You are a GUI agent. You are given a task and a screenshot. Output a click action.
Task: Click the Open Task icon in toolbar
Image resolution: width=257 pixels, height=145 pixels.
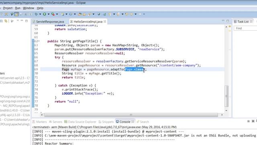pyautogui.click(x=84, y=14)
